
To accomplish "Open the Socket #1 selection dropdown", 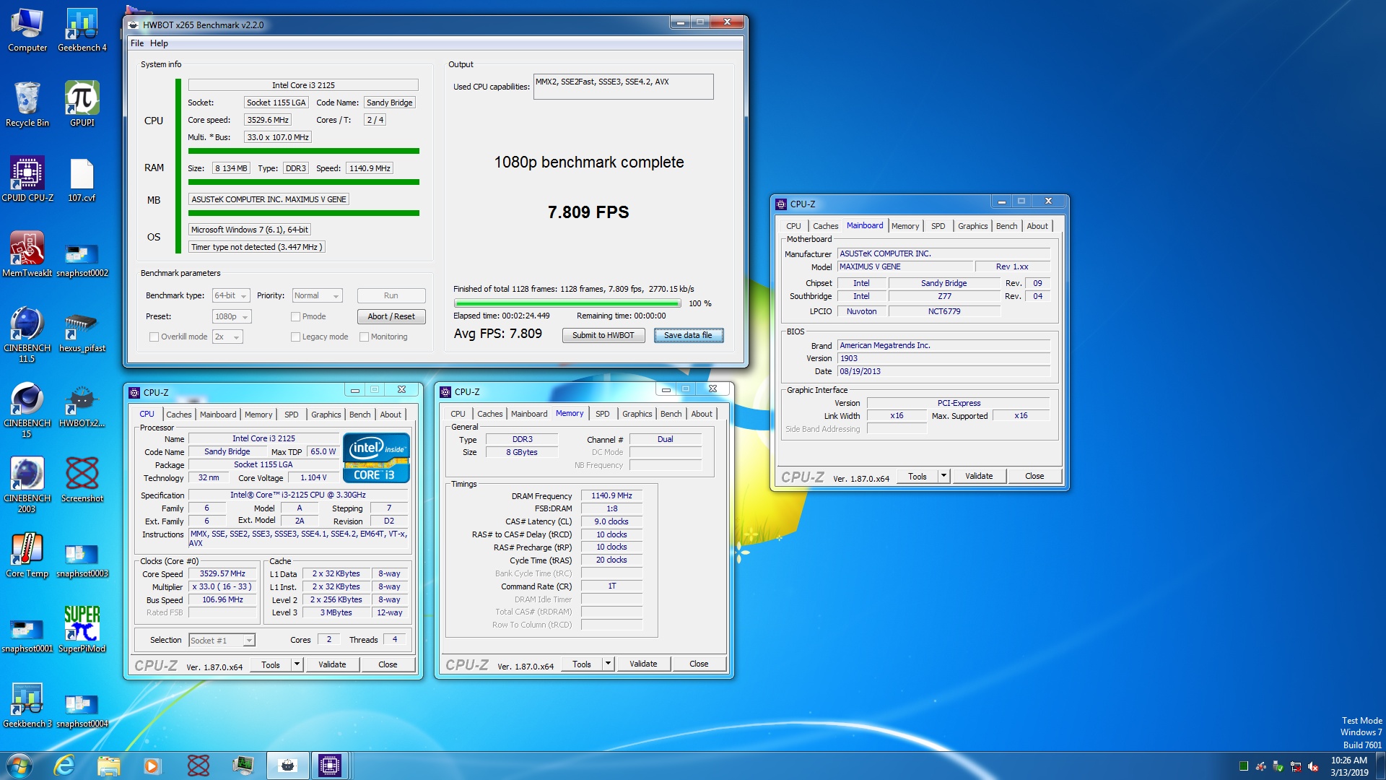I will click(x=222, y=640).
